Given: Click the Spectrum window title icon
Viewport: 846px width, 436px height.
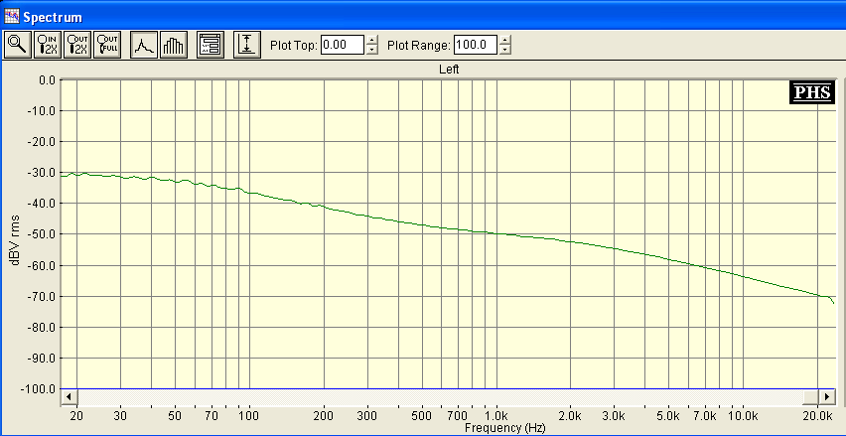Looking at the screenshot, I should pos(12,16).
